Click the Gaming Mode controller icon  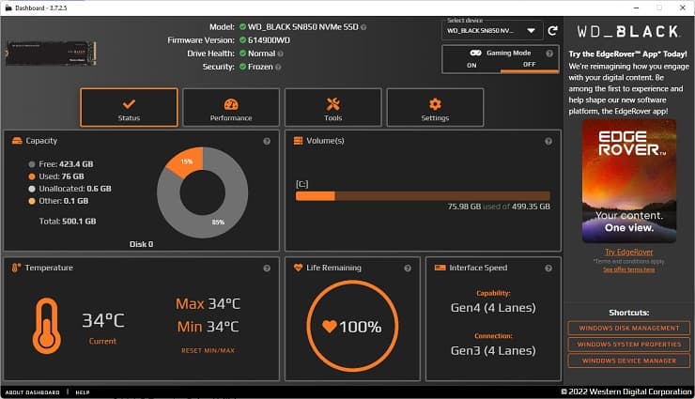tap(475, 53)
